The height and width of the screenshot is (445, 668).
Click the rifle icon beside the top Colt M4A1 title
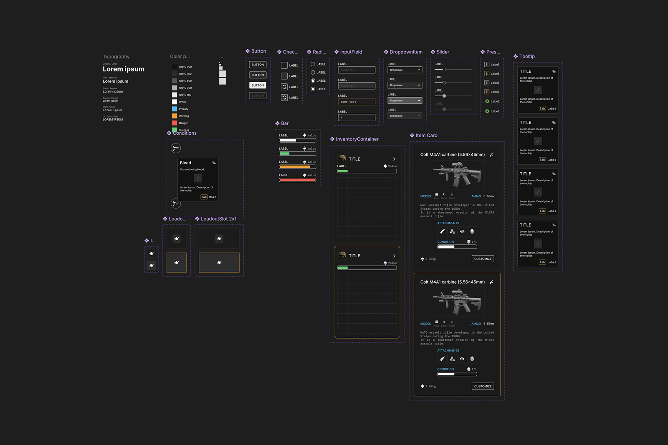coord(491,155)
